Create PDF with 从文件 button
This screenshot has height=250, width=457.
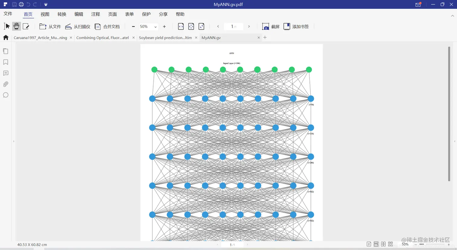coord(50,27)
